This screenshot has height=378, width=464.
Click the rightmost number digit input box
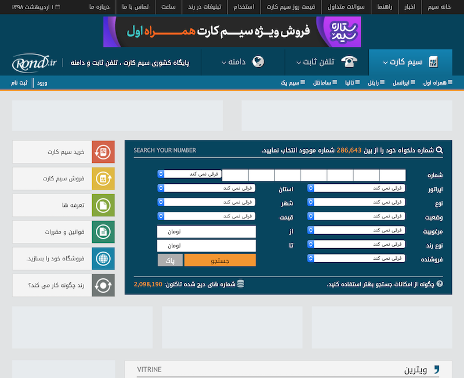point(393,175)
